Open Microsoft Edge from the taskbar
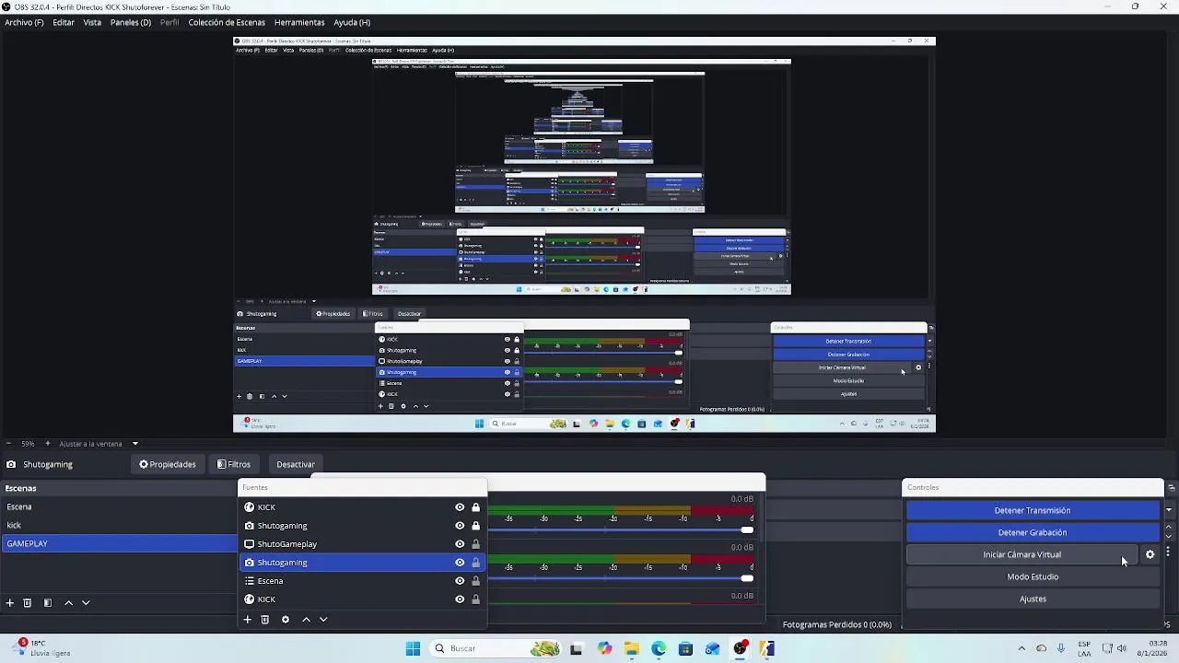Image resolution: width=1179 pixels, height=663 pixels. point(659,648)
